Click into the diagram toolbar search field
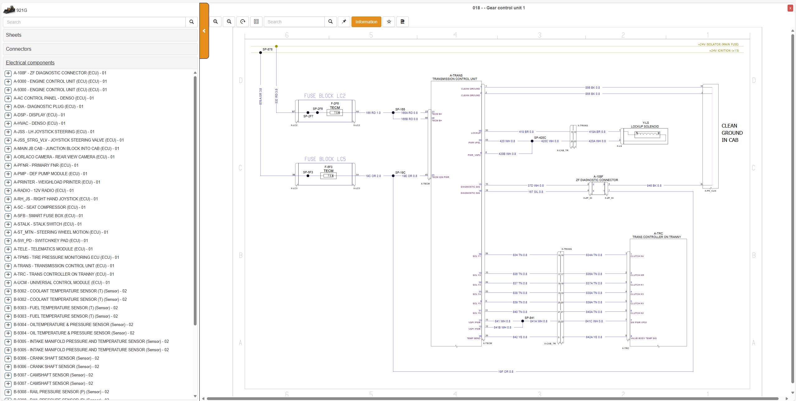This screenshot has width=796, height=401. pos(294,22)
